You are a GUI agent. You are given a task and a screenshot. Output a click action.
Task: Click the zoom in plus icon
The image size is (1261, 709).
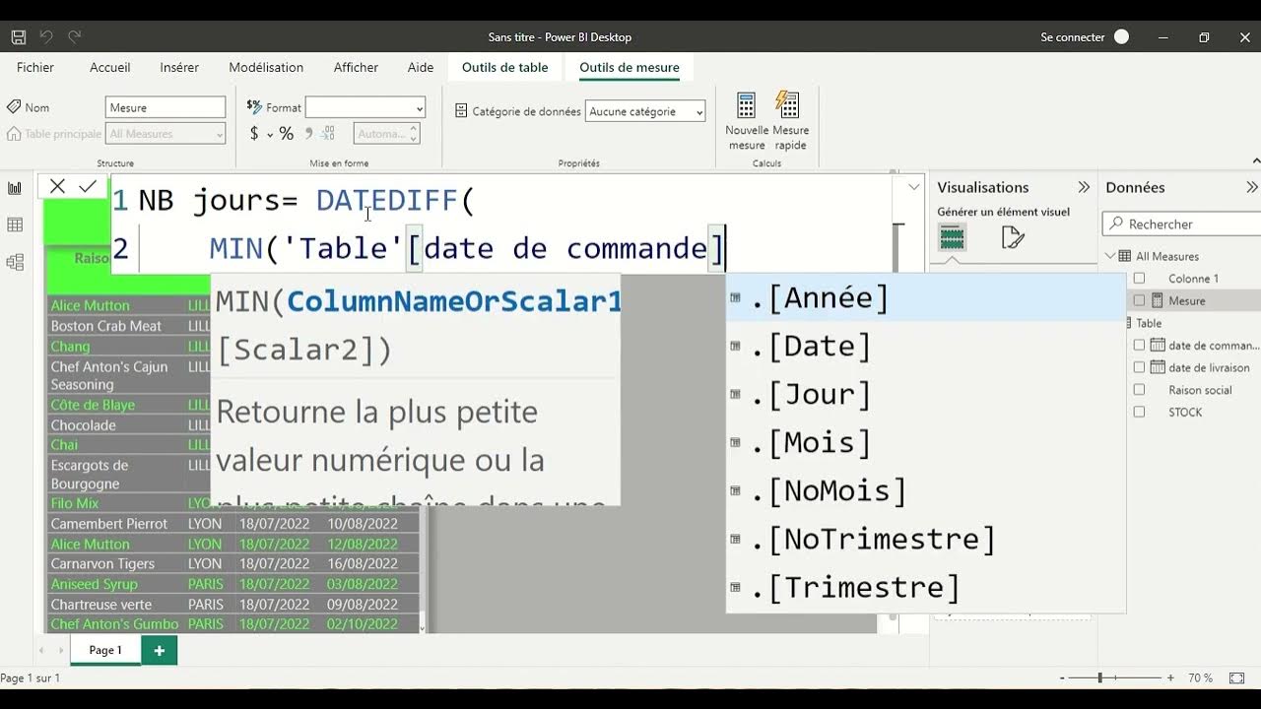[1170, 677]
